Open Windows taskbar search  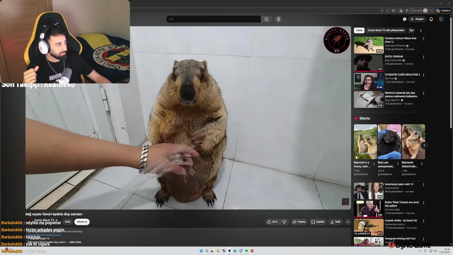(207, 251)
